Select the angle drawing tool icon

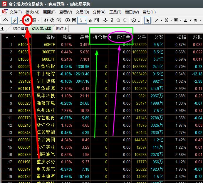coord(186,21)
